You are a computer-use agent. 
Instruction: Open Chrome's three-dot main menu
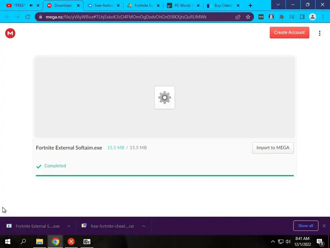pos(323,17)
